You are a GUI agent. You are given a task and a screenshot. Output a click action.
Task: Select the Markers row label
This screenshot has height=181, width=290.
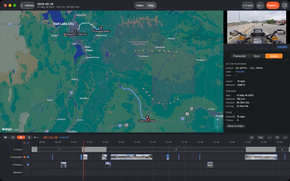(x=17, y=172)
